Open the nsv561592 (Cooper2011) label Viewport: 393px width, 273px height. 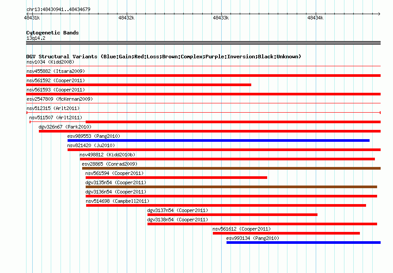[56, 80]
